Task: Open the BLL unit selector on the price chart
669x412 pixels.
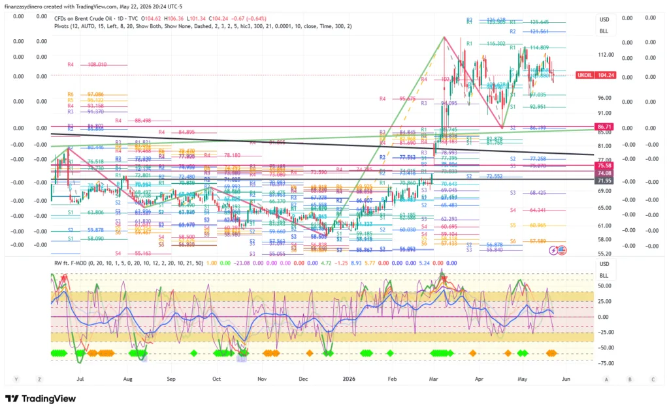Action: click(x=604, y=31)
